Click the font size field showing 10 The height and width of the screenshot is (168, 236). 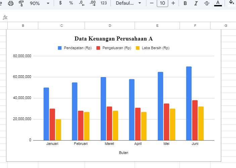pos(162,3)
